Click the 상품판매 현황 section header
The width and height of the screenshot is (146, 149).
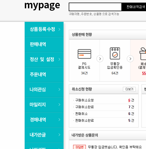pyautogui.click(x=82, y=35)
